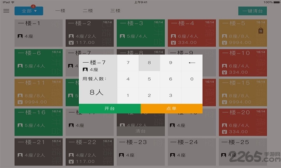Click the seat icon on table 一楼-25
Image resolution: width=281 pixels, height=168 pixels.
224,155
